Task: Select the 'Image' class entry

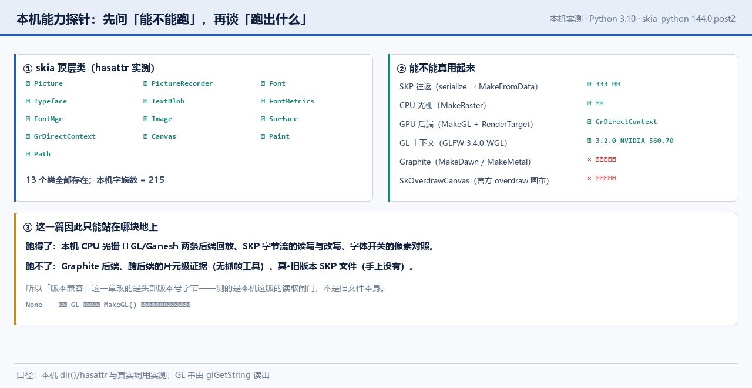Action: pos(158,119)
